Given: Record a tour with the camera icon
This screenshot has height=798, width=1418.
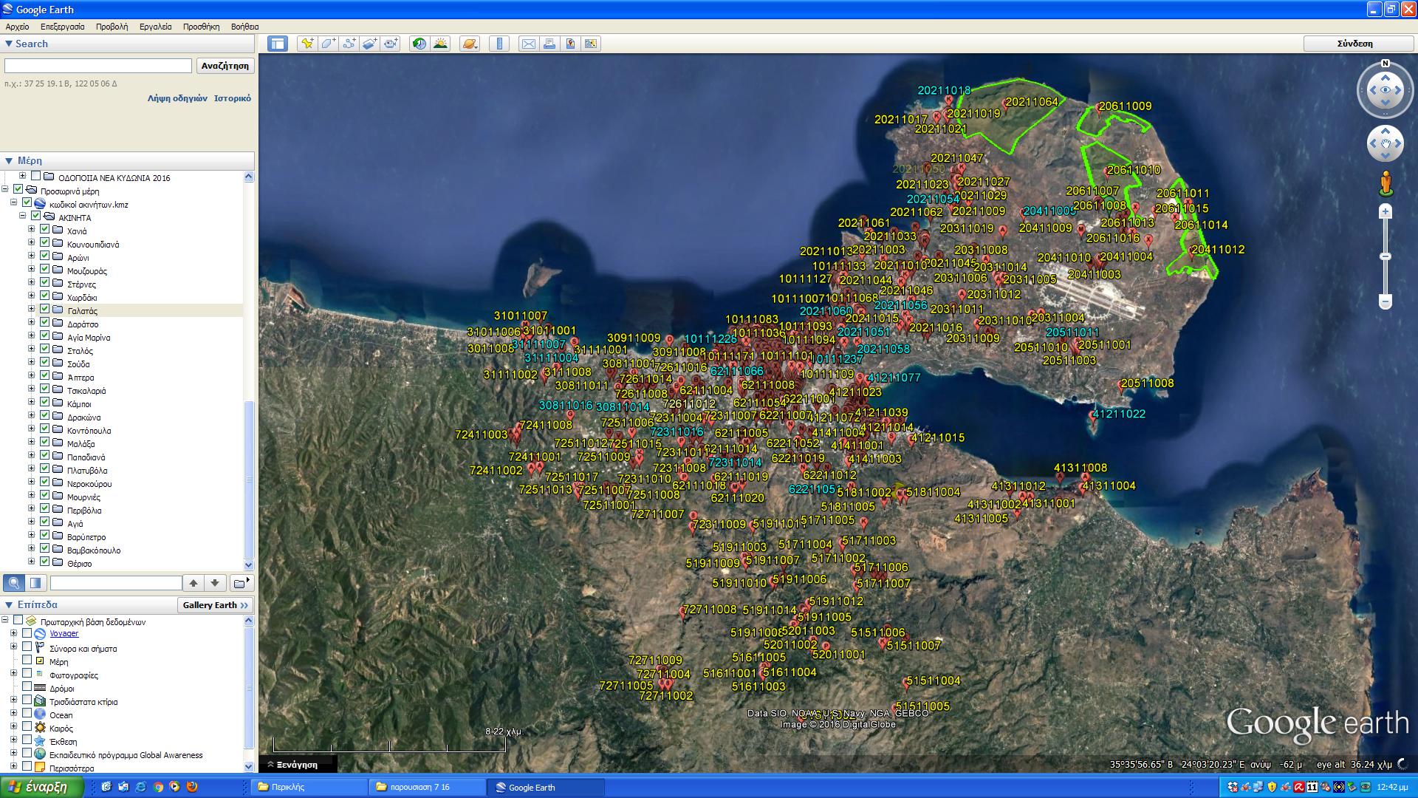Looking at the screenshot, I should (391, 44).
